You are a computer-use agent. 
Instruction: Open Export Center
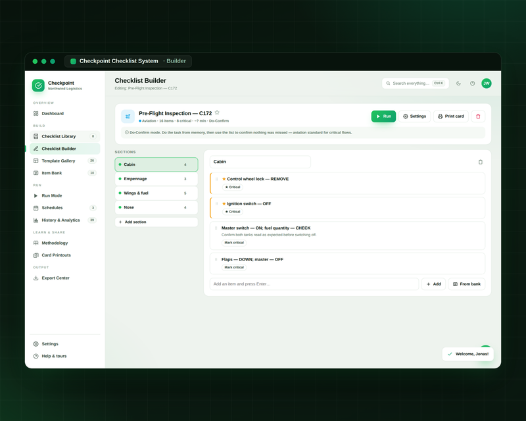[x=64, y=278]
